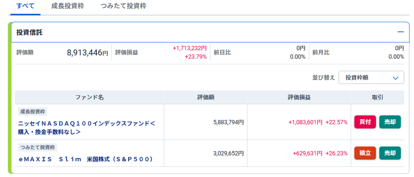
Task: Collapse the 投資信託 section minus icon
Action: (400, 32)
